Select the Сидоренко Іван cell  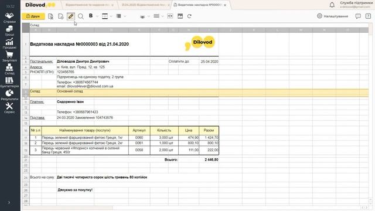point(70,102)
